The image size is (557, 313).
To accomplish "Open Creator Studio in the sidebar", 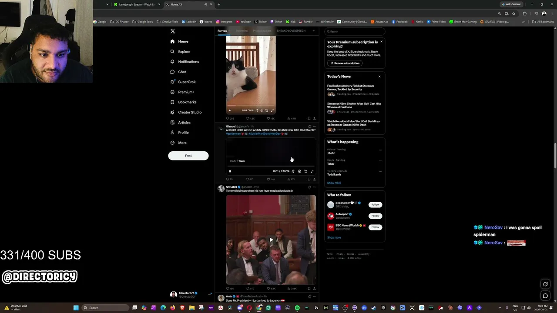I will tap(186, 112).
